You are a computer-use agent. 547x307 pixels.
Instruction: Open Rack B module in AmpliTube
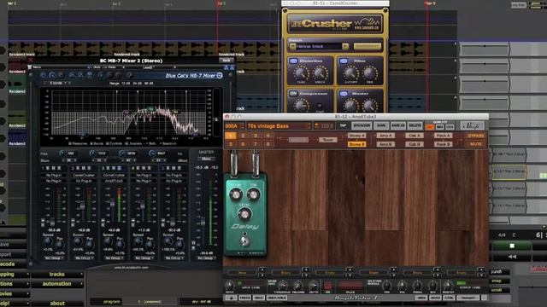[444, 144]
